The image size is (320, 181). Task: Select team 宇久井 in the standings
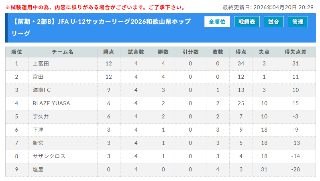coord(41,116)
